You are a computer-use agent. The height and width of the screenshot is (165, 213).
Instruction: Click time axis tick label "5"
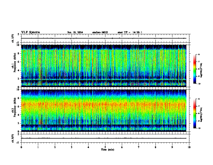(105, 147)
